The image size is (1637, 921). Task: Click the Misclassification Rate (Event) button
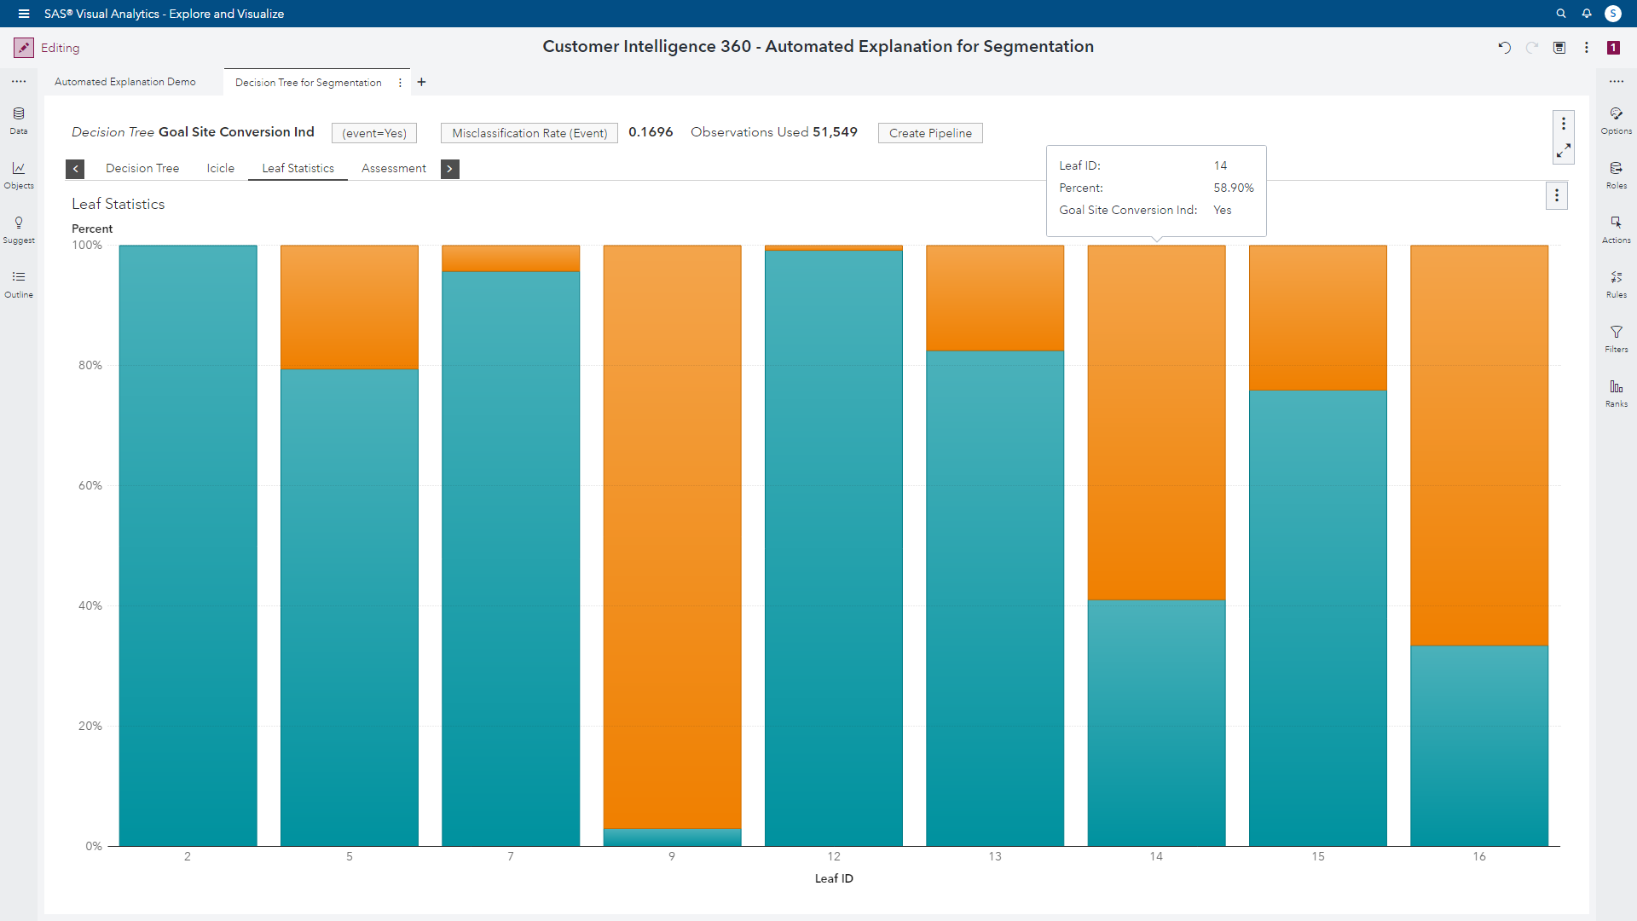click(529, 133)
